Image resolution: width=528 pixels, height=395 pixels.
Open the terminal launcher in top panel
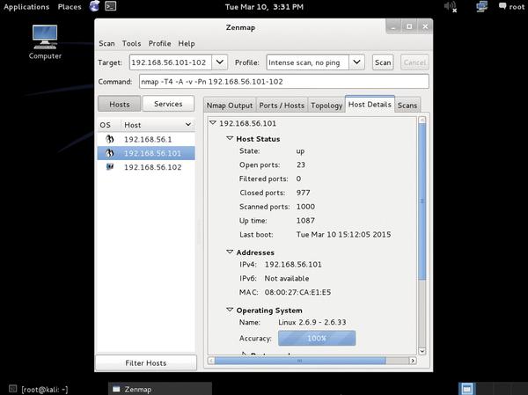click(111, 6)
